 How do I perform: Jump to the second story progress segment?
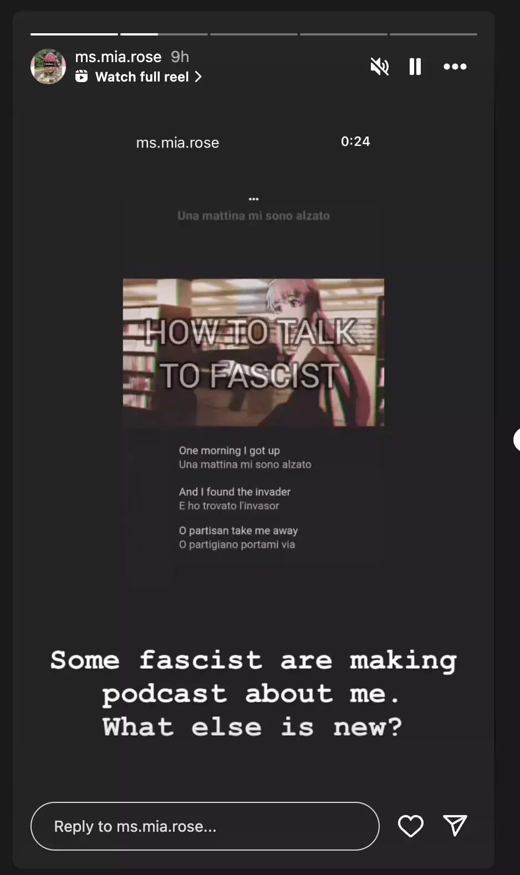[x=164, y=34]
